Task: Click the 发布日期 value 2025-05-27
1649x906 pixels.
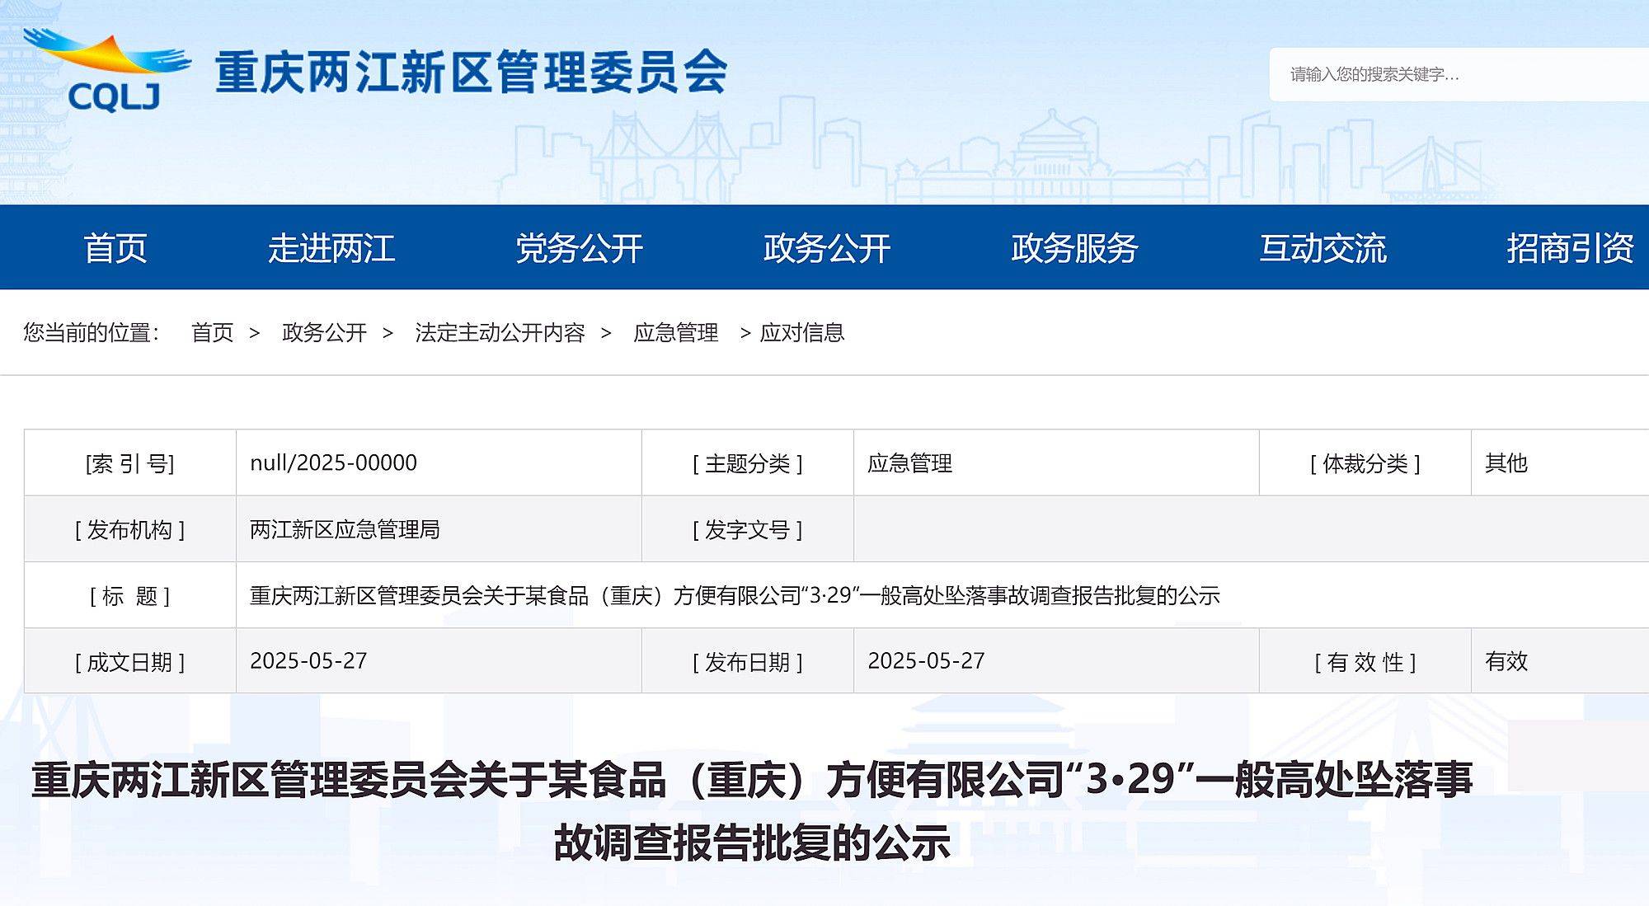Action: click(x=926, y=661)
